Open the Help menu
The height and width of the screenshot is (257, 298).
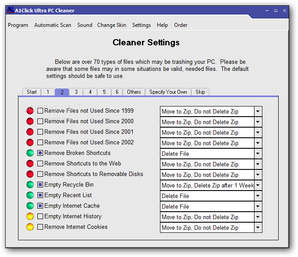[162, 25]
